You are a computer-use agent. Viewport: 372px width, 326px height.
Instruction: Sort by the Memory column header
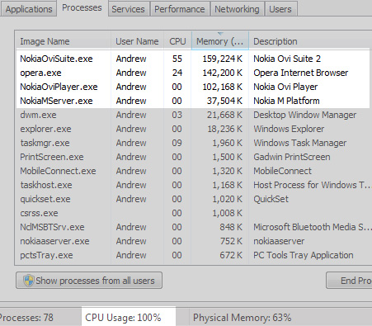pyautogui.click(x=220, y=41)
